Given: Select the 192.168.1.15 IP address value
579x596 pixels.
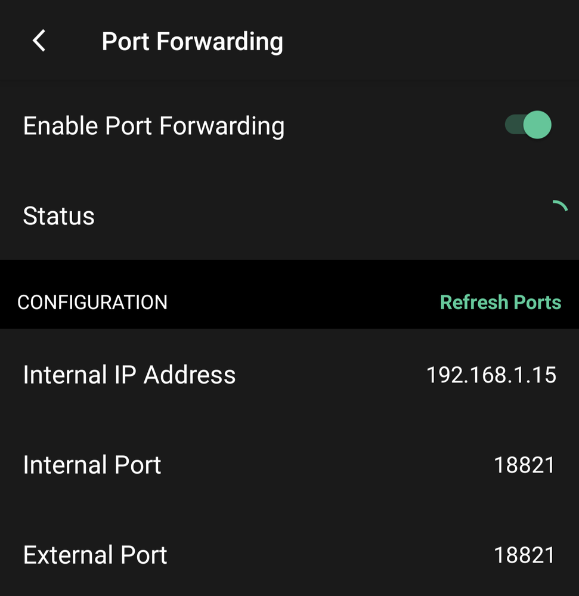Looking at the screenshot, I should 491,375.
